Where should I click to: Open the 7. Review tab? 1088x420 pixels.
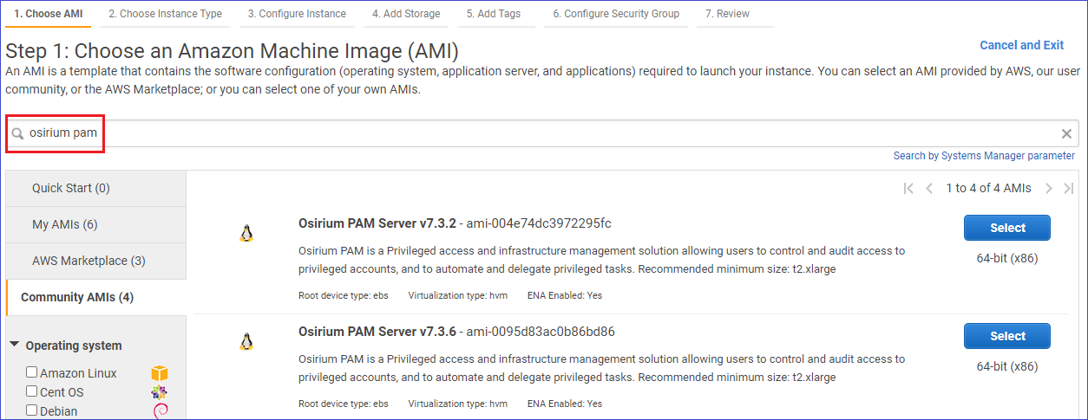[x=727, y=14]
